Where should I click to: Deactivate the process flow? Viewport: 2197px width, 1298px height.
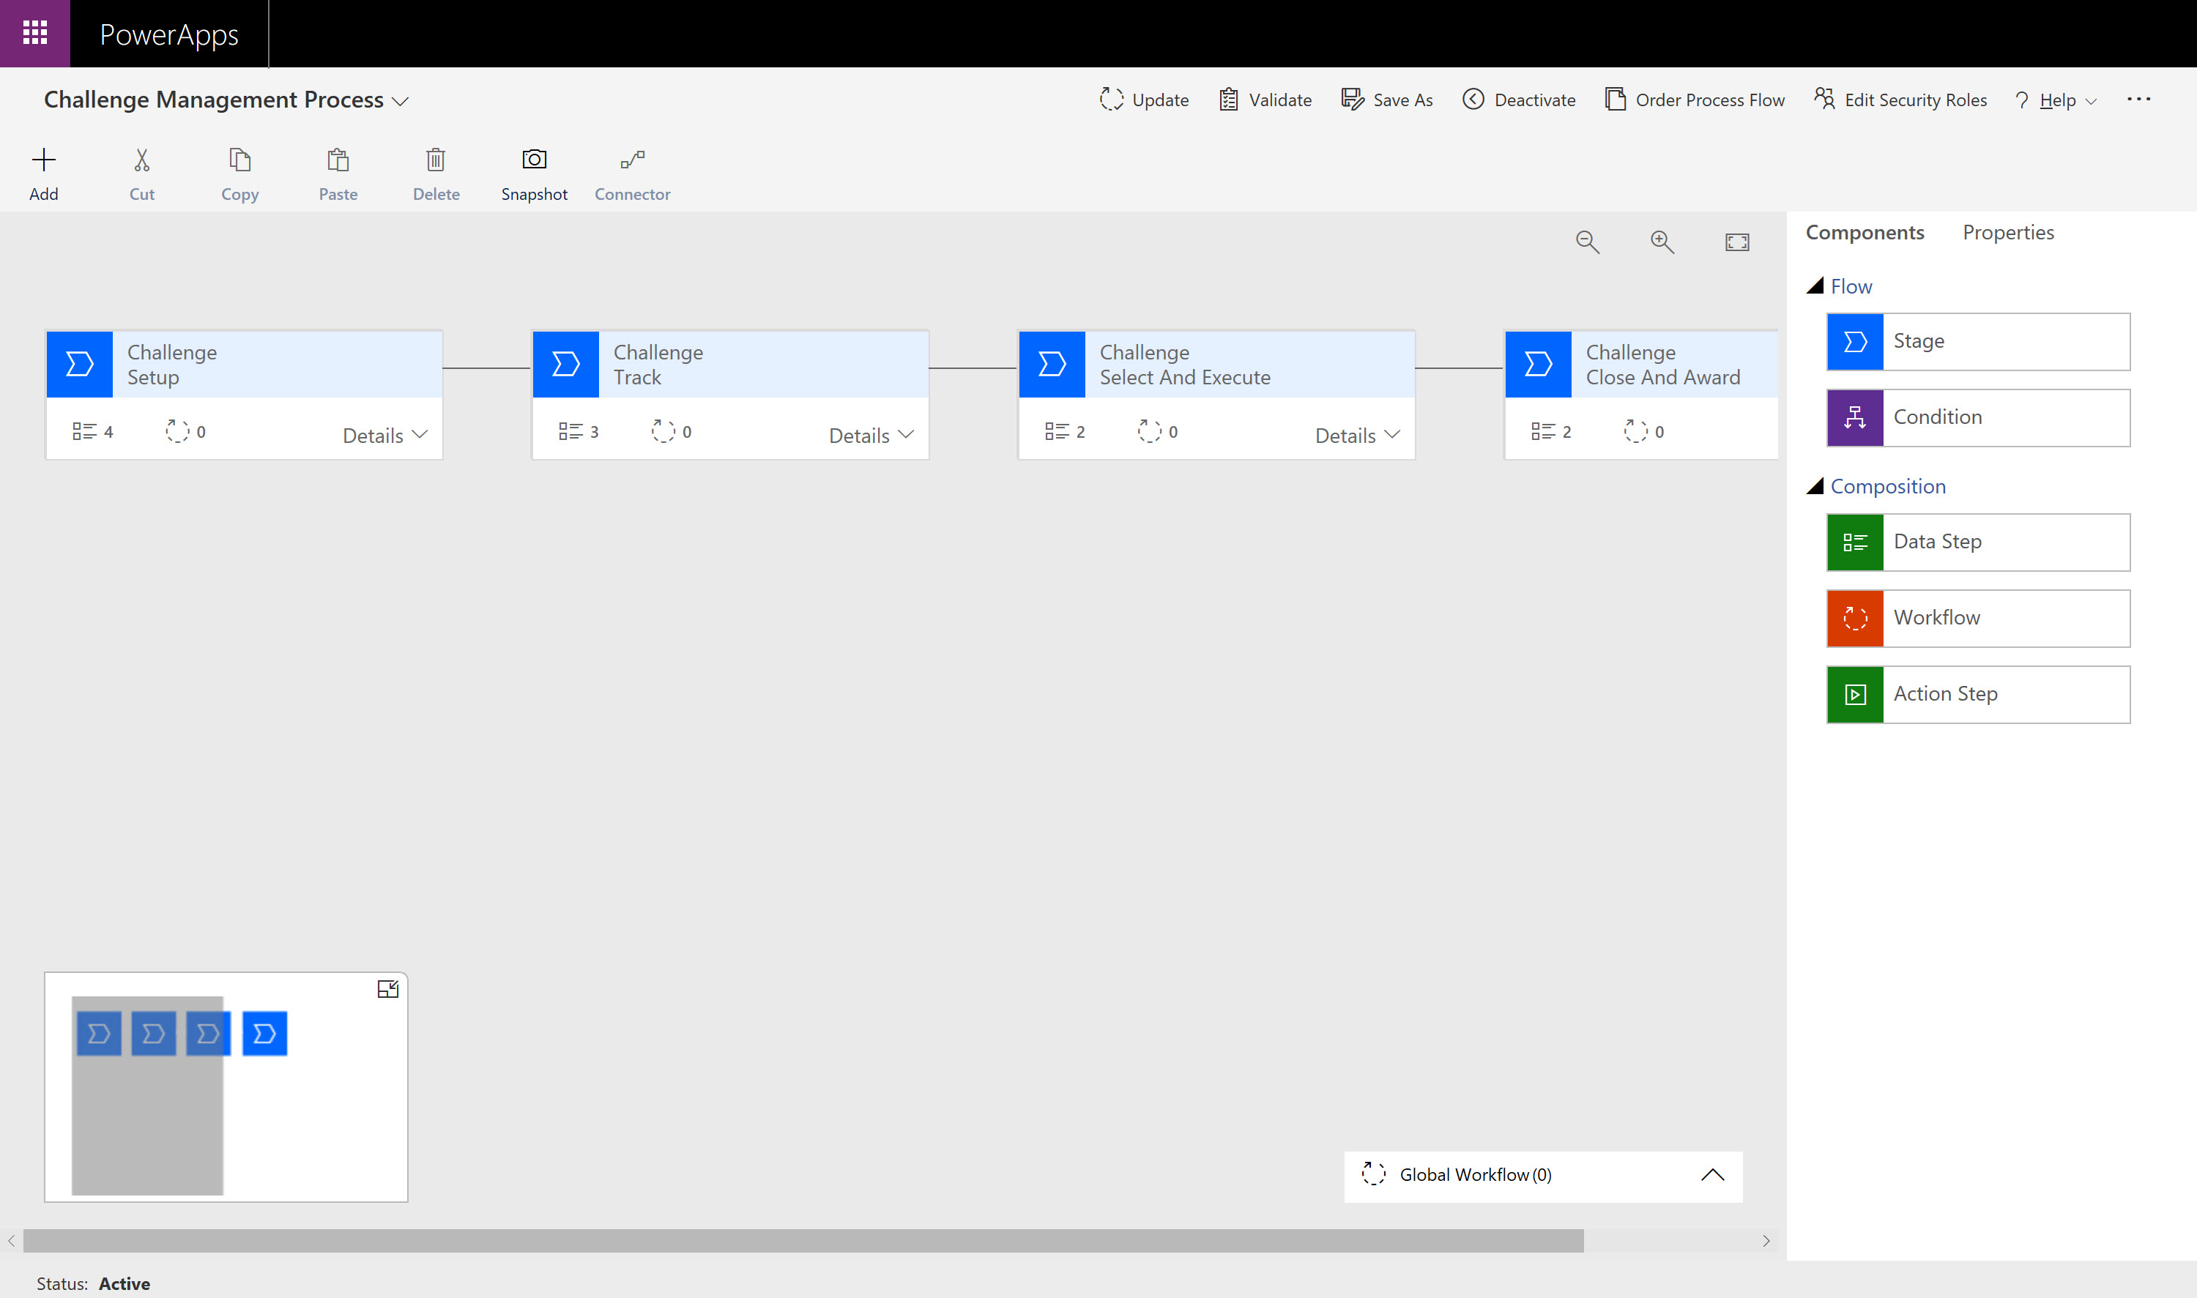pos(1518,100)
